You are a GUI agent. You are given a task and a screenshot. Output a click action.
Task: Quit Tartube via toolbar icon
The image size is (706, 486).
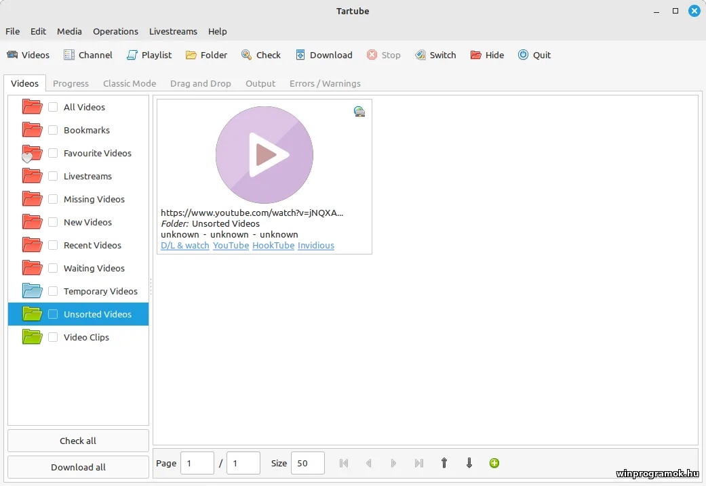tap(523, 55)
